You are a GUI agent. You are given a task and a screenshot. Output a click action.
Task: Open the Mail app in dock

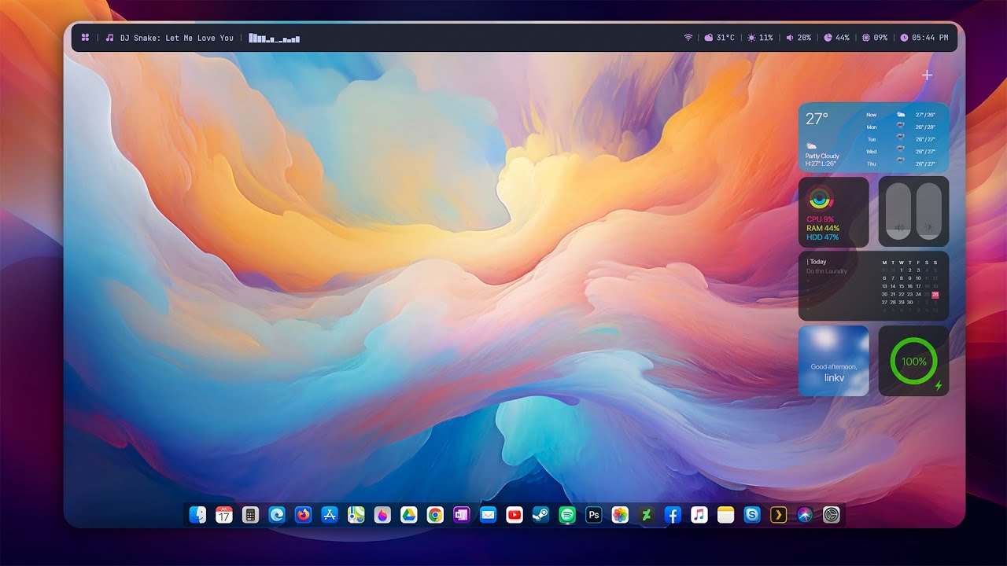pyautogui.click(x=488, y=515)
